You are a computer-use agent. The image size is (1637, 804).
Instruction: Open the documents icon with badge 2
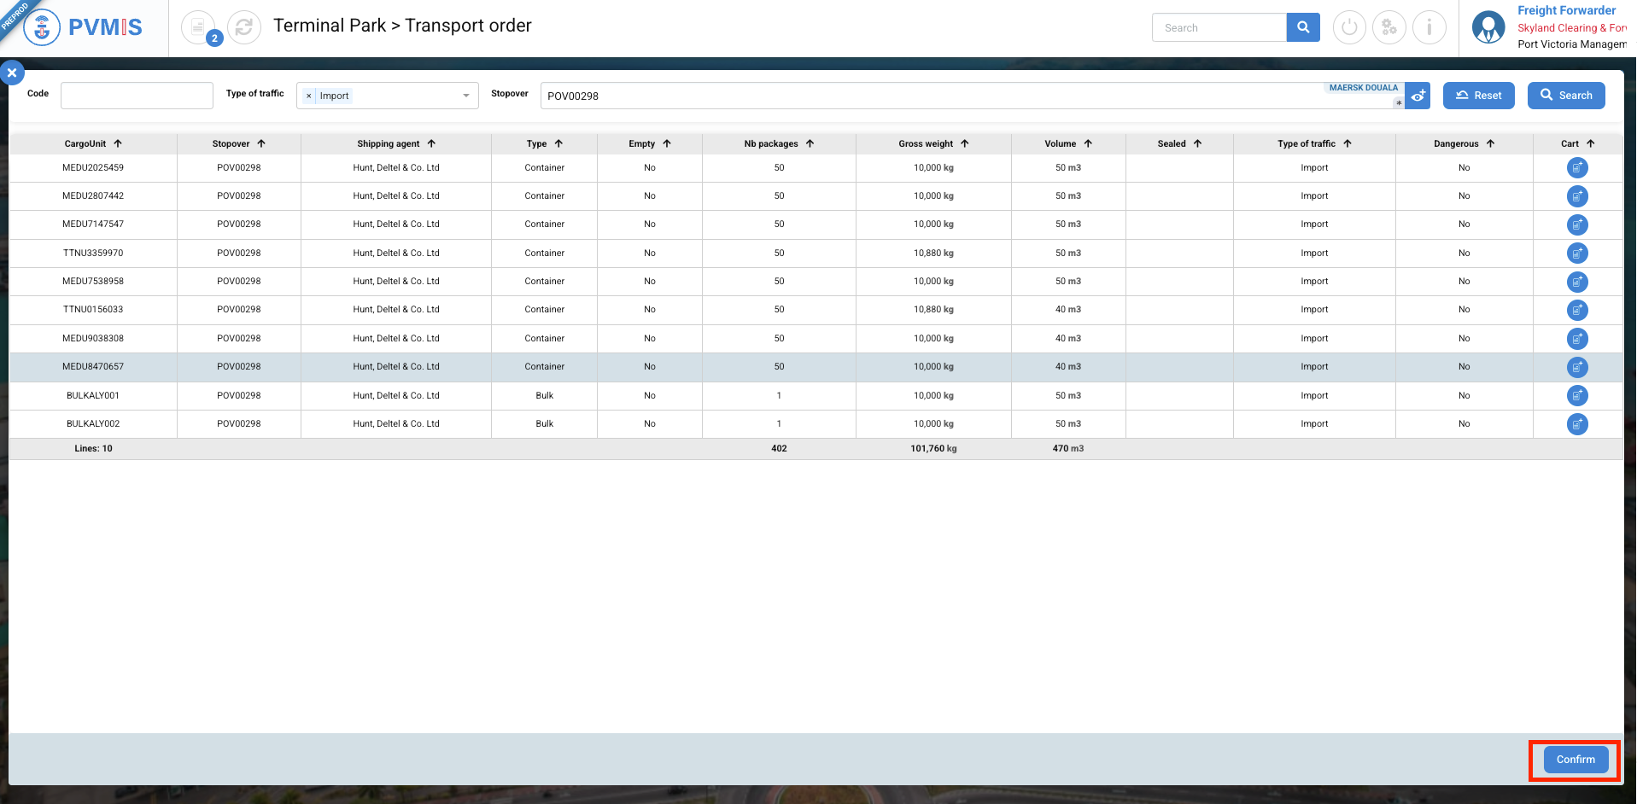pyautogui.click(x=199, y=27)
